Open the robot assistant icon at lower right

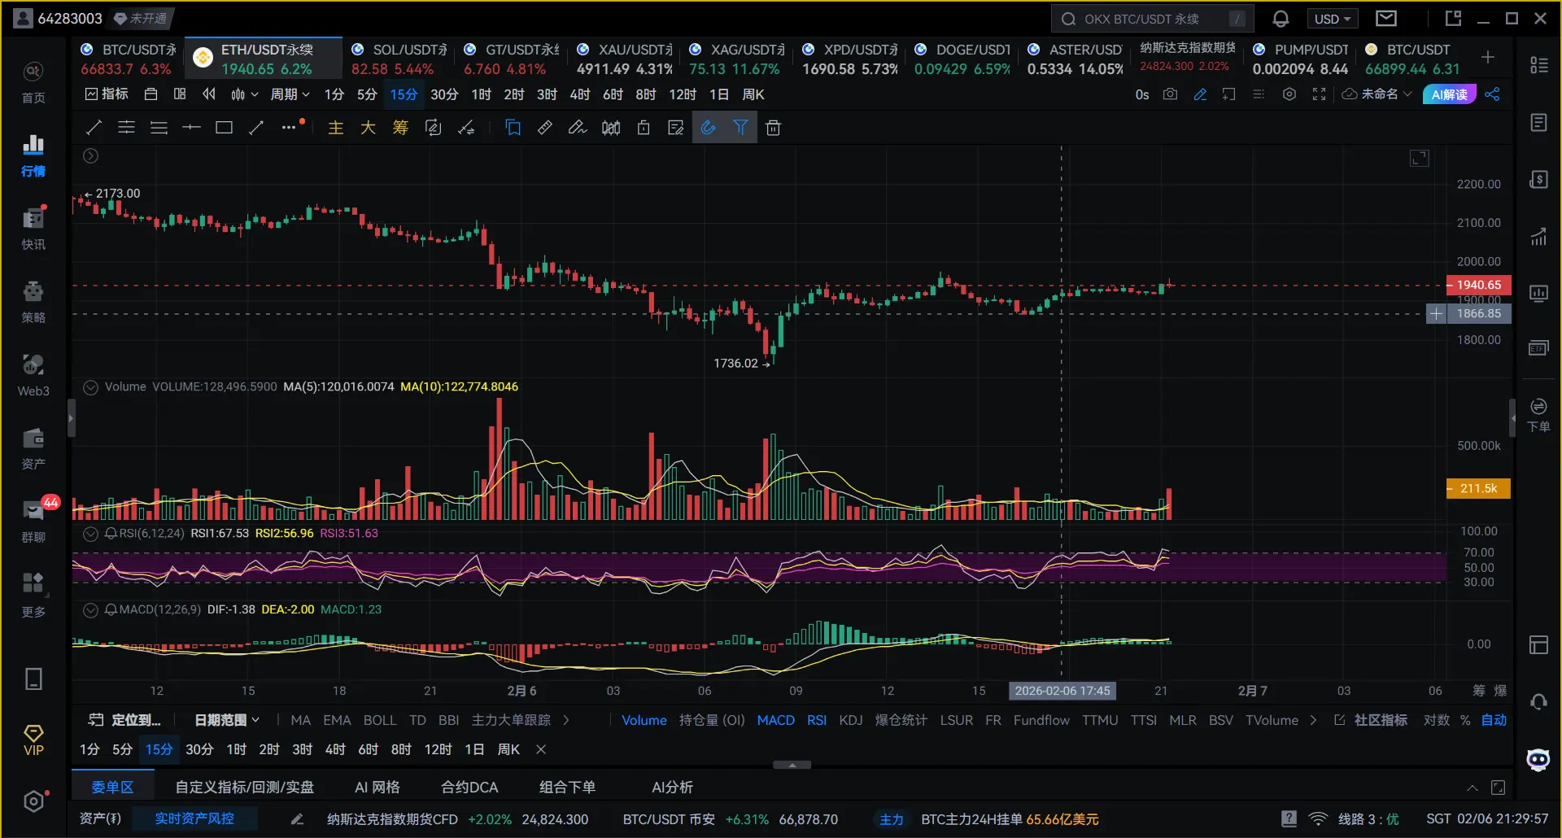click(1538, 760)
